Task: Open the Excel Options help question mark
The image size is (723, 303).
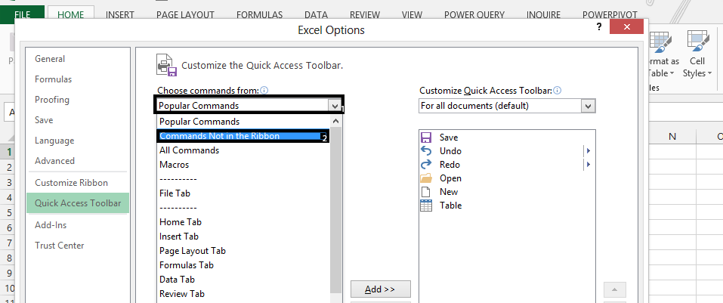Action: 599,26
